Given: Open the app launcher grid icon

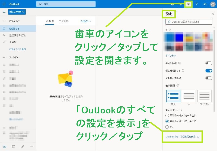Looking at the screenshot, I should (4, 4).
